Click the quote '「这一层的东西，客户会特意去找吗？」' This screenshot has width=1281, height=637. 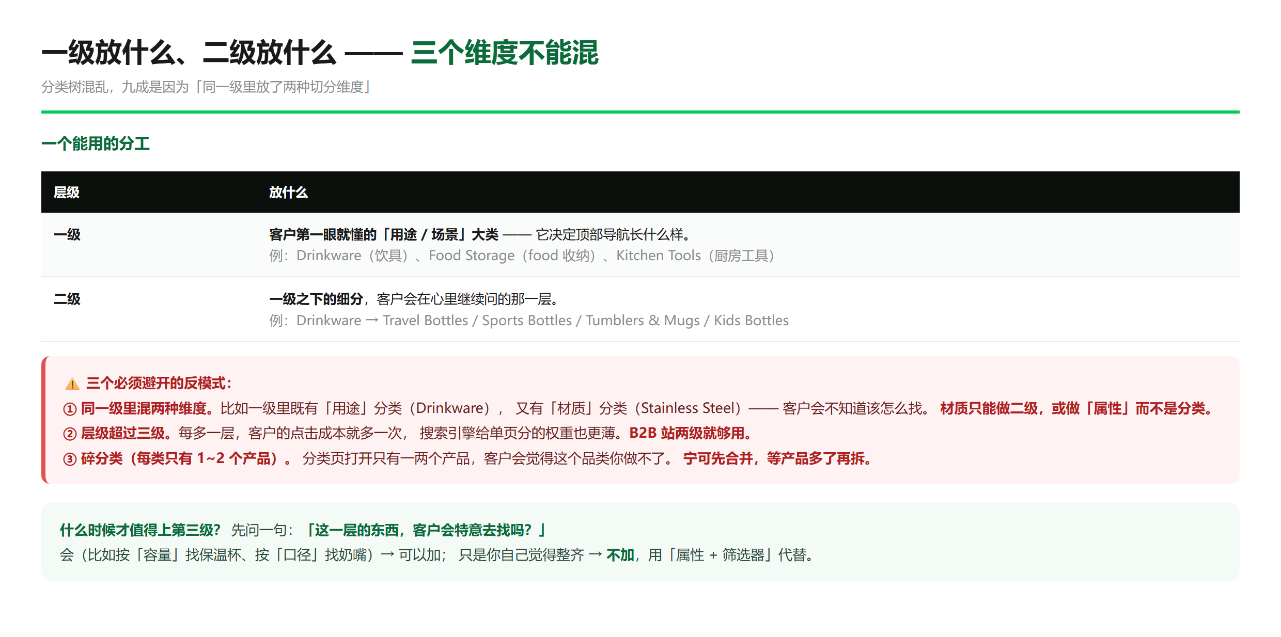pyautogui.click(x=426, y=530)
